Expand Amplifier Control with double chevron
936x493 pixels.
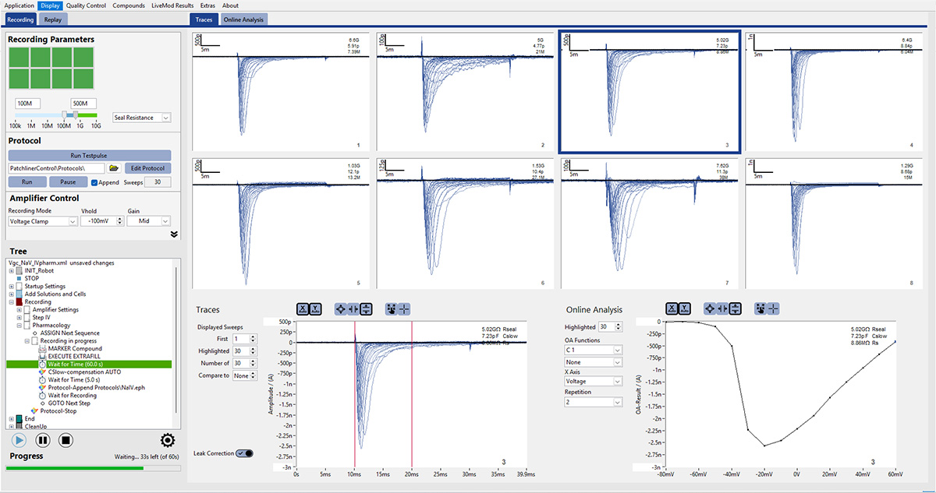coord(174,234)
